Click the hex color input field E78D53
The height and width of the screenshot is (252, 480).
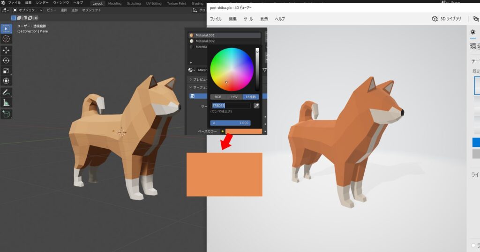tap(230, 106)
